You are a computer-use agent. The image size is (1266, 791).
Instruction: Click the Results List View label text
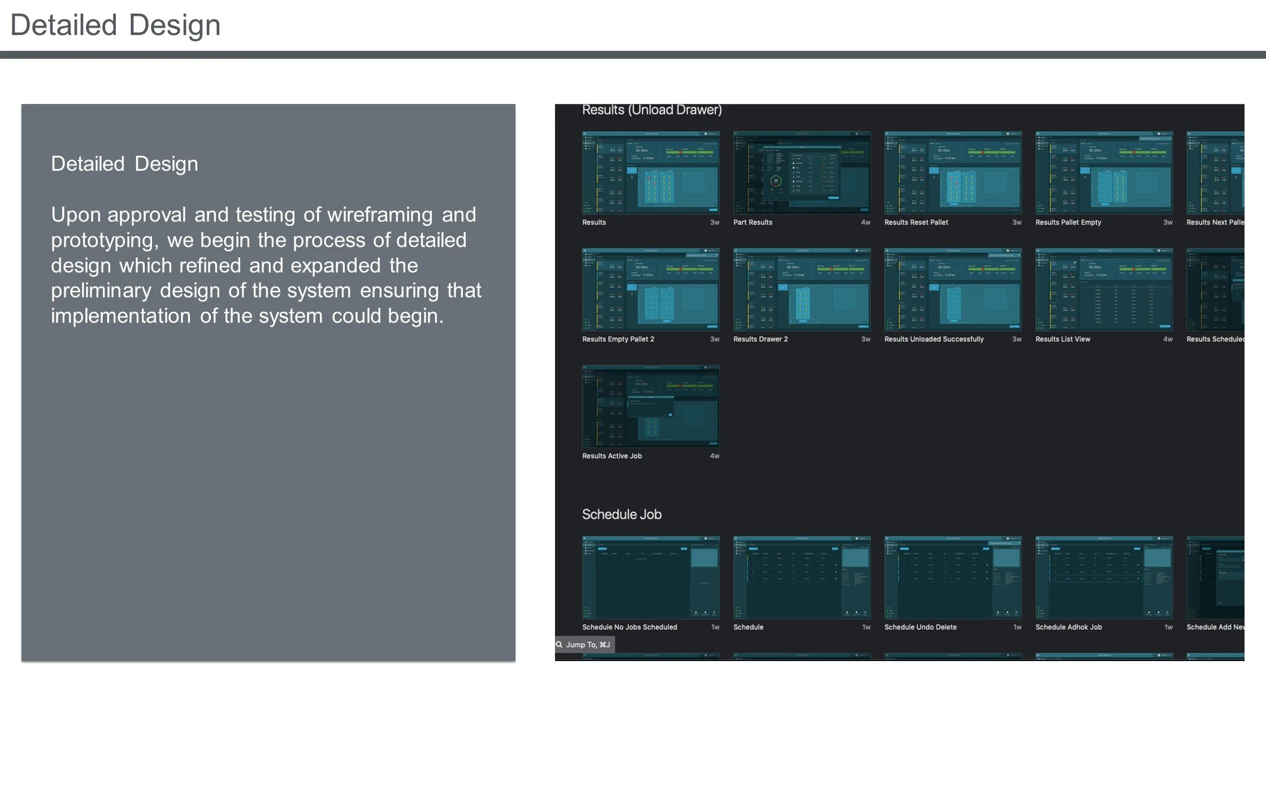coord(1063,340)
